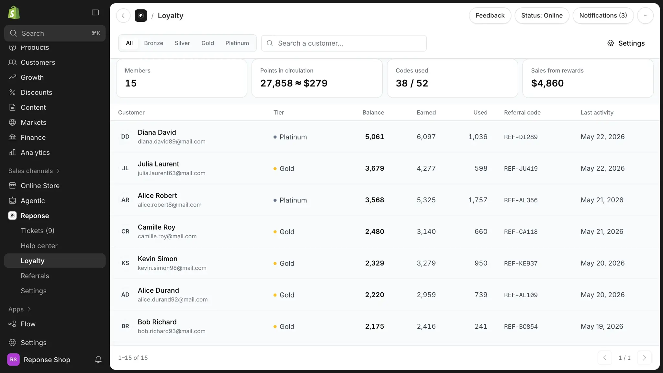Go to next page arrow

coord(644,358)
